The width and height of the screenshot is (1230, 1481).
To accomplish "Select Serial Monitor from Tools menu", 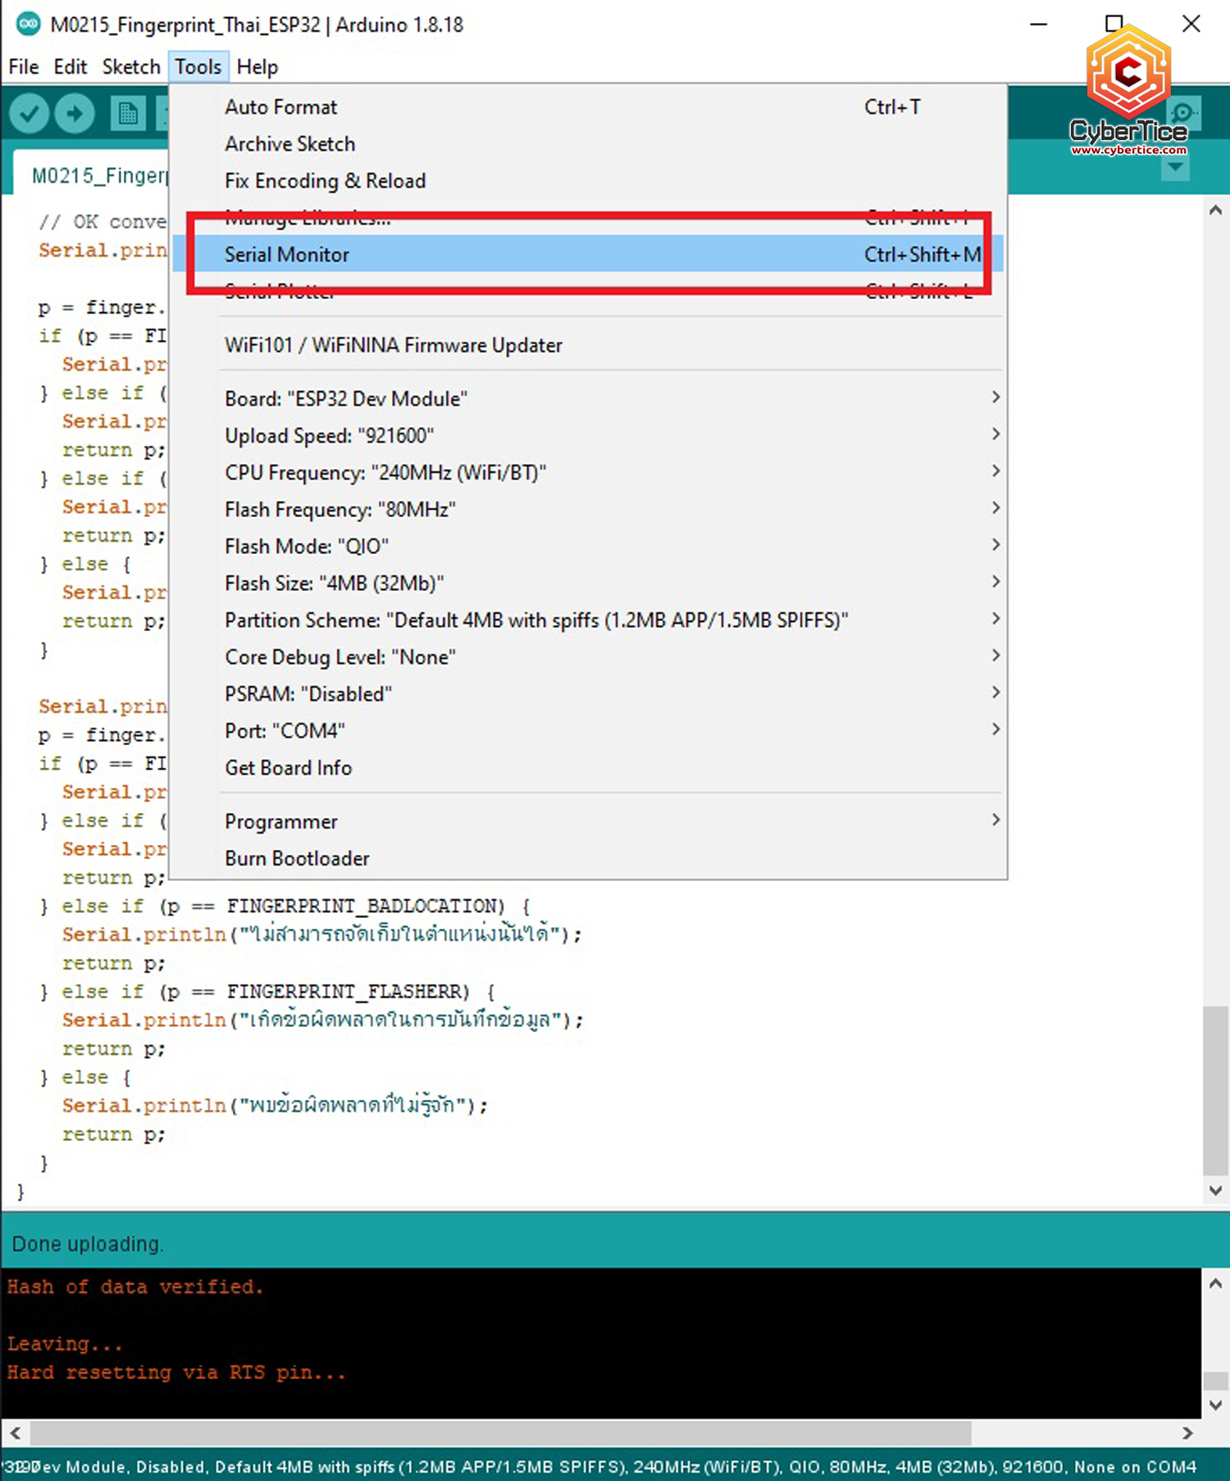I will (x=287, y=255).
